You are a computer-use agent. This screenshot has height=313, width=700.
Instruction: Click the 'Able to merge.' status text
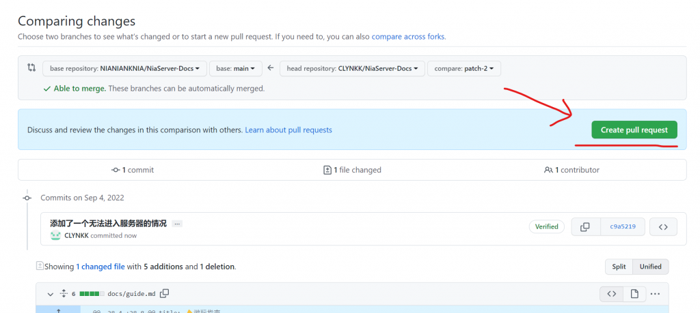tap(80, 89)
